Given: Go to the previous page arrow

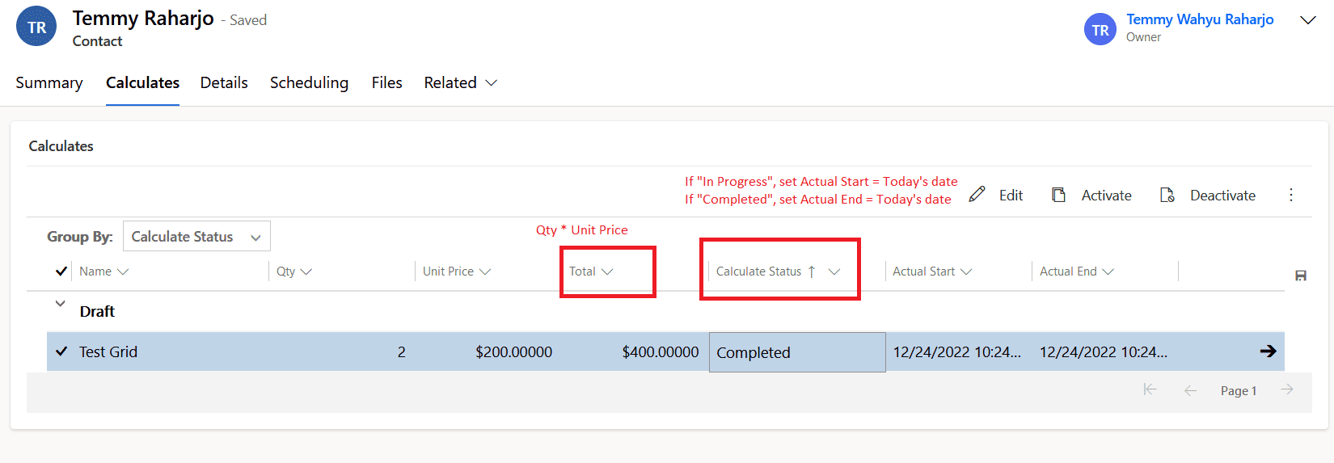Looking at the screenshot, I should coord(1190,390).
